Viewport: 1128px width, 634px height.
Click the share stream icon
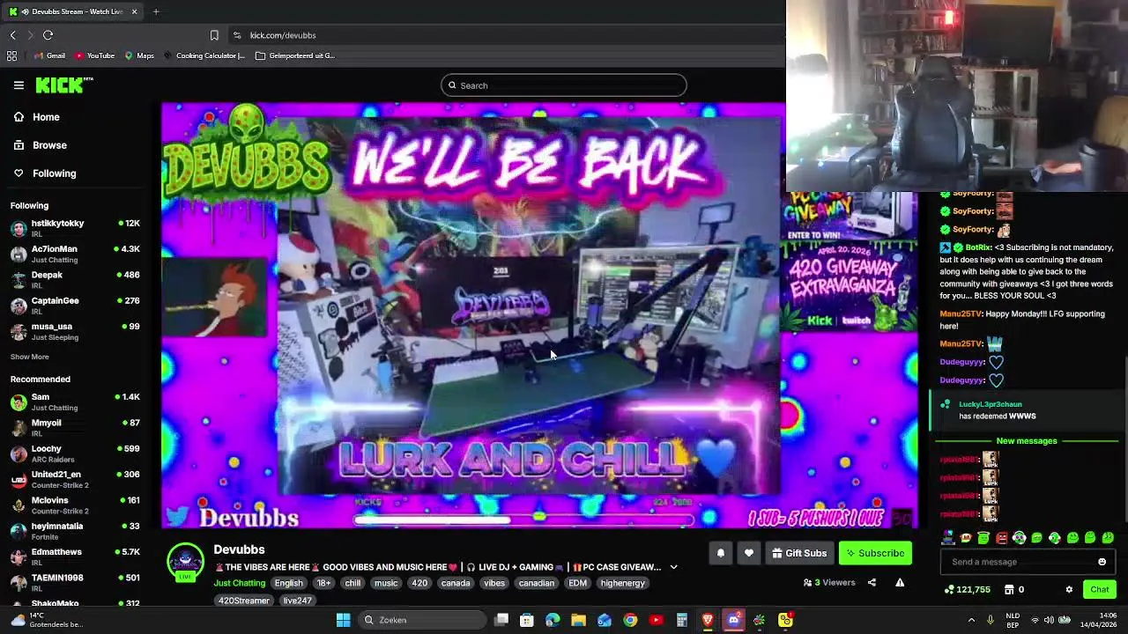872,582
